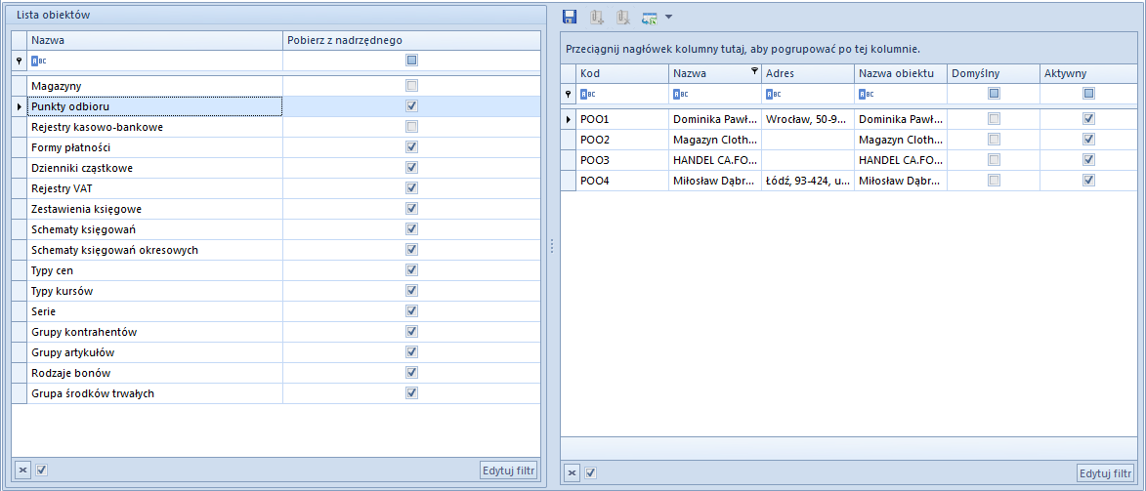Click the export to spreadsheet icon

click(649, 17)
